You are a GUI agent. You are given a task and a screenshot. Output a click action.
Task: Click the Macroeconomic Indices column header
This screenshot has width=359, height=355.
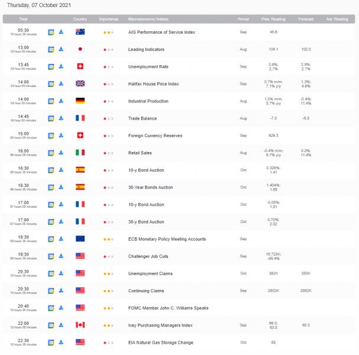tap(148, 19)
